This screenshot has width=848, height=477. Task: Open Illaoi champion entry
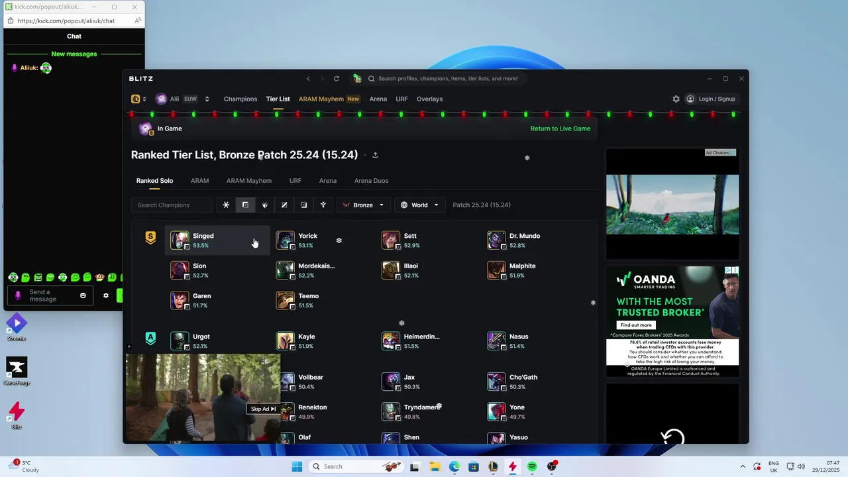[x=428, y=270]
